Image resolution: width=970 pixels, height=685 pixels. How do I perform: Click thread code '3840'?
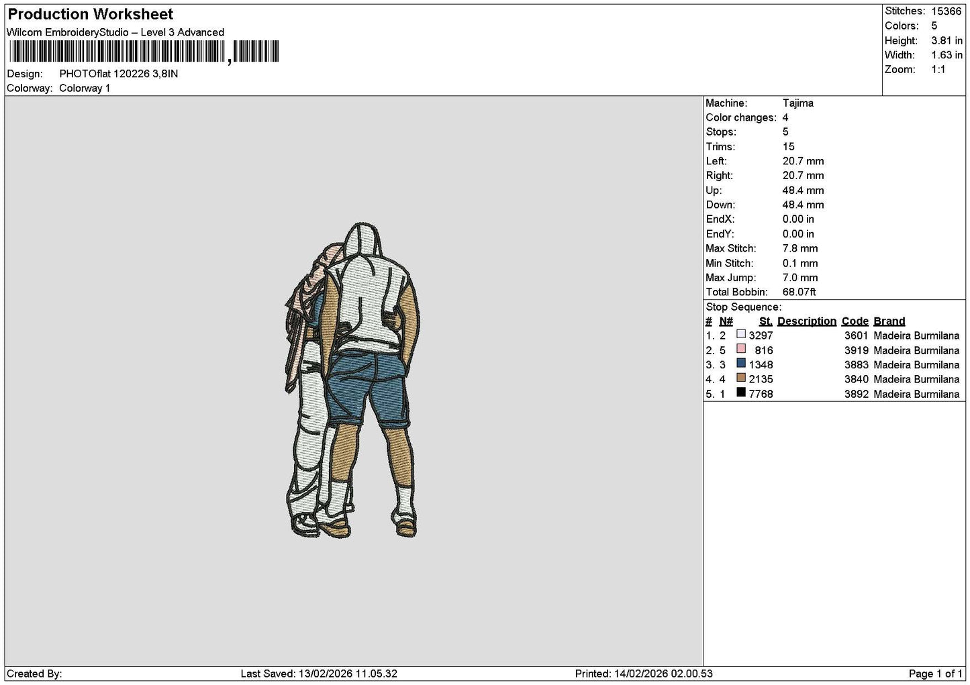point(857,380)
